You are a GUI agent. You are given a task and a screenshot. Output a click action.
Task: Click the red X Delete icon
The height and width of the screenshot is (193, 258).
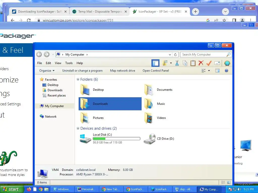(x=201, y=63)
